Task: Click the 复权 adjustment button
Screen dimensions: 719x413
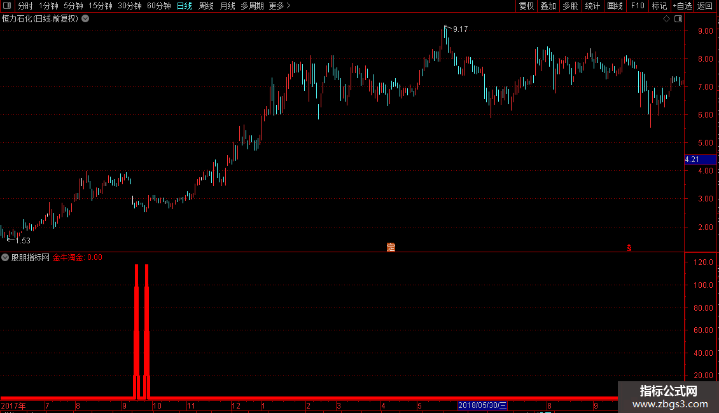Action: coord(526,6)
